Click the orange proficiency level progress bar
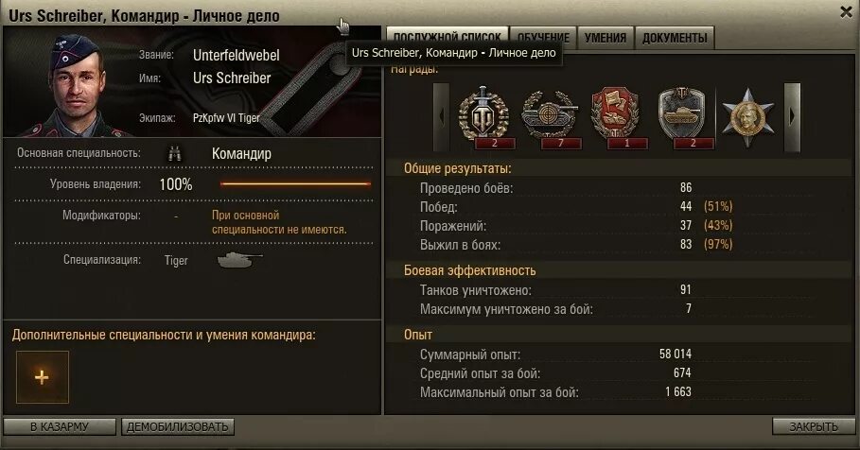Viewport: 860px width, 450px height. click(x=295, y=184)
